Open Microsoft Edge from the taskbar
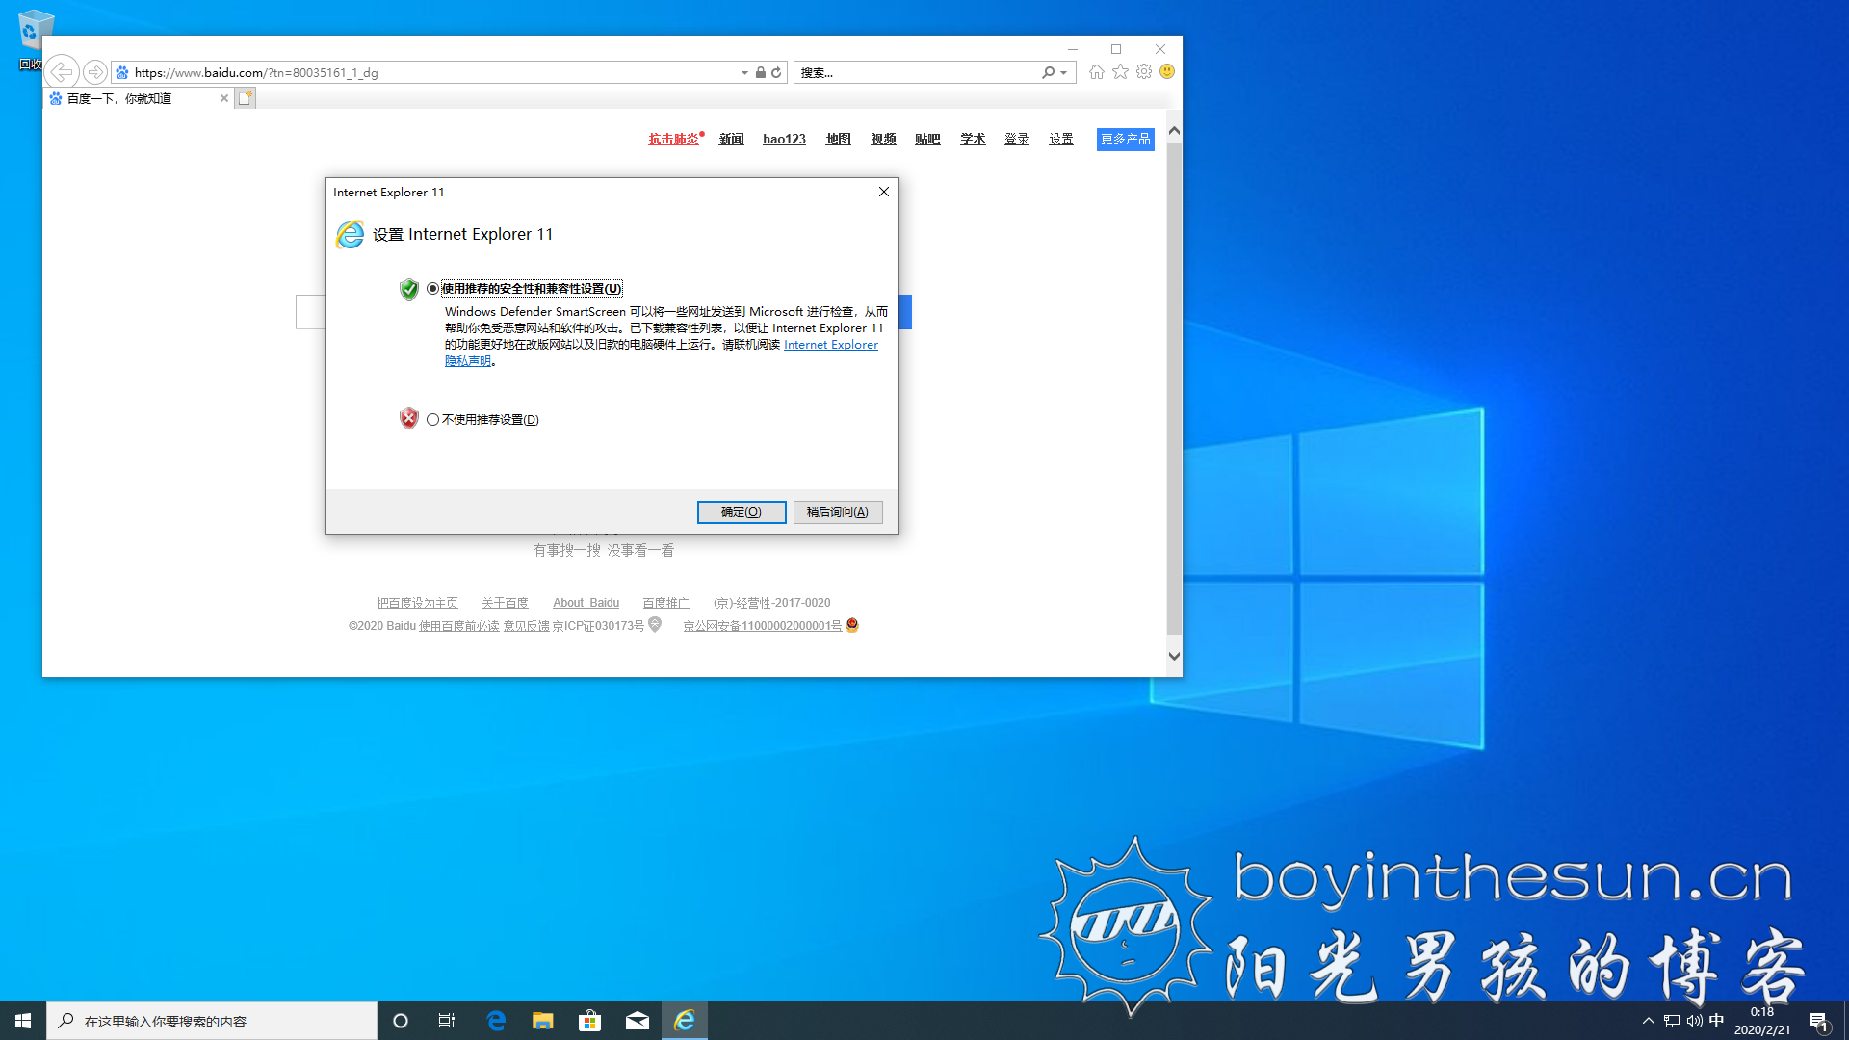This screenshot has height=1040, width=1849. pos(496,1020)
